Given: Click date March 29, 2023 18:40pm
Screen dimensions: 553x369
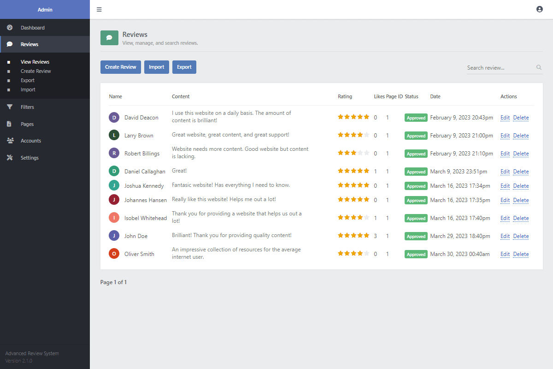Looking at the screenshot, I should coord(460,236).
